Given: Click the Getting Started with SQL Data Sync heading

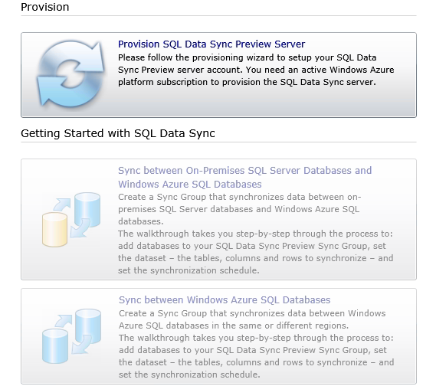Looking at the screenshot, I should pyautogui.click(x=117, y=133).
